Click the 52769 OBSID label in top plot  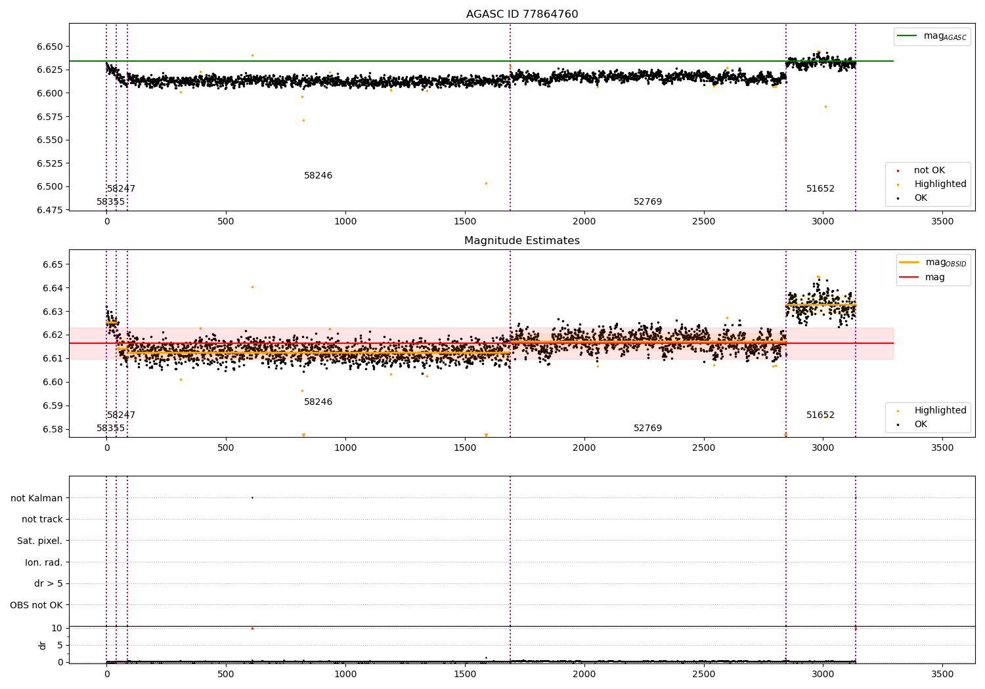click(647, 202)
